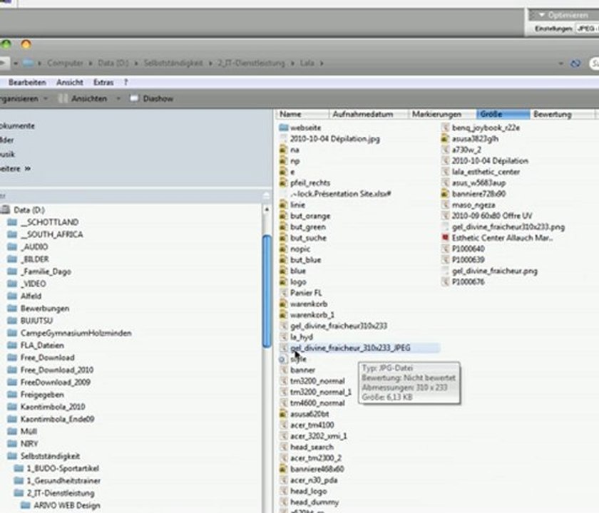Image resolution: width=599 pixels, height=513 pixels.
Task: Click icon of banniere468x60 file
Action: click(283, 469)
